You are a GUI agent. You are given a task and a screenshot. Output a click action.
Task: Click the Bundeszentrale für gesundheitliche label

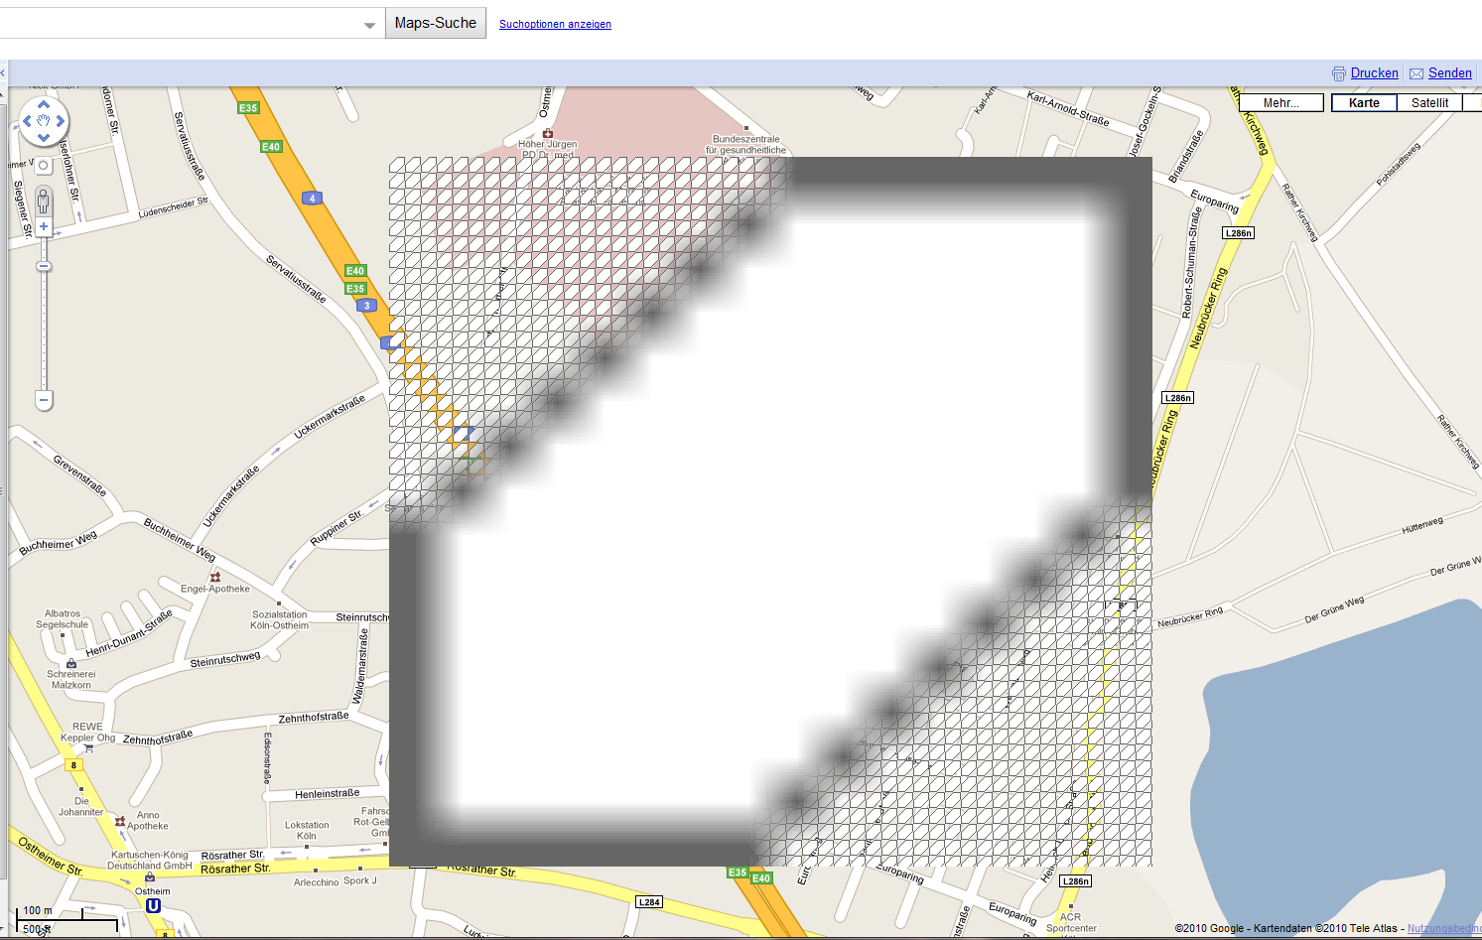(x=746, y=145)
